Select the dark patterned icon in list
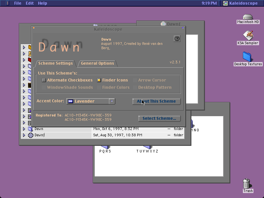 tap(30, 85)
